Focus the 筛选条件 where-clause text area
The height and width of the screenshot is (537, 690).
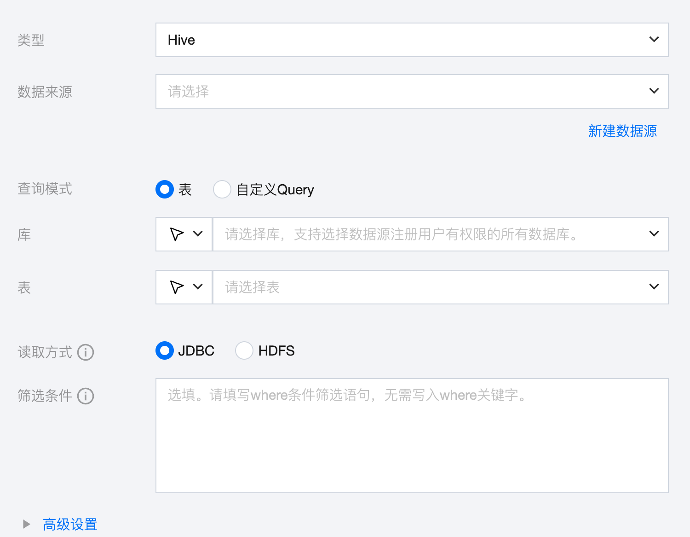pyautogui.click(x=412, y=436)
